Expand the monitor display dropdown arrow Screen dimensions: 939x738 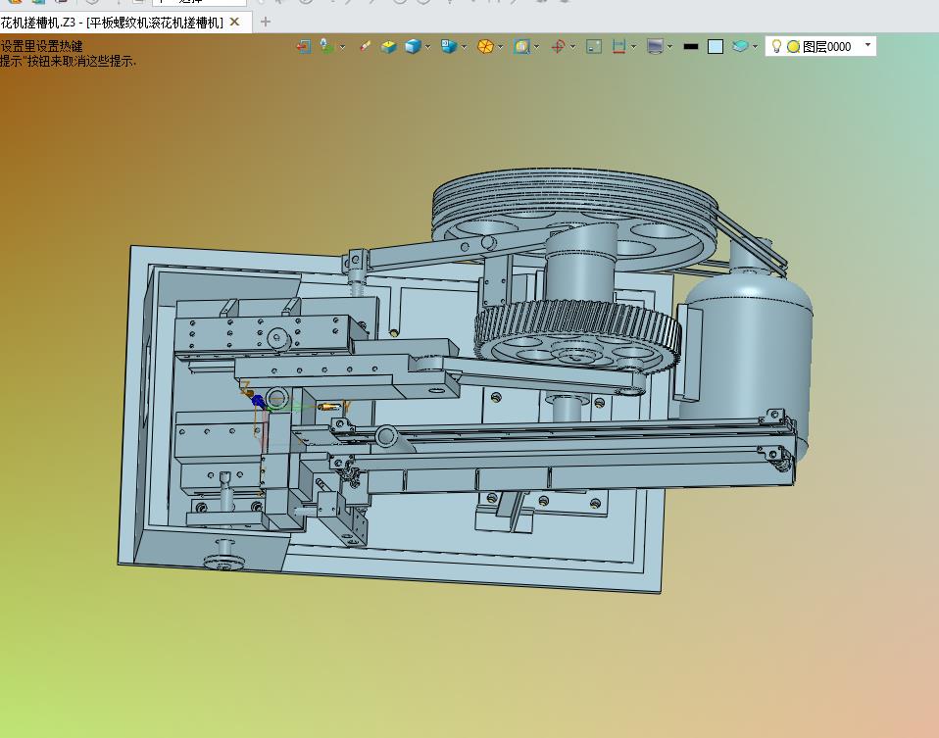point(669,47)
